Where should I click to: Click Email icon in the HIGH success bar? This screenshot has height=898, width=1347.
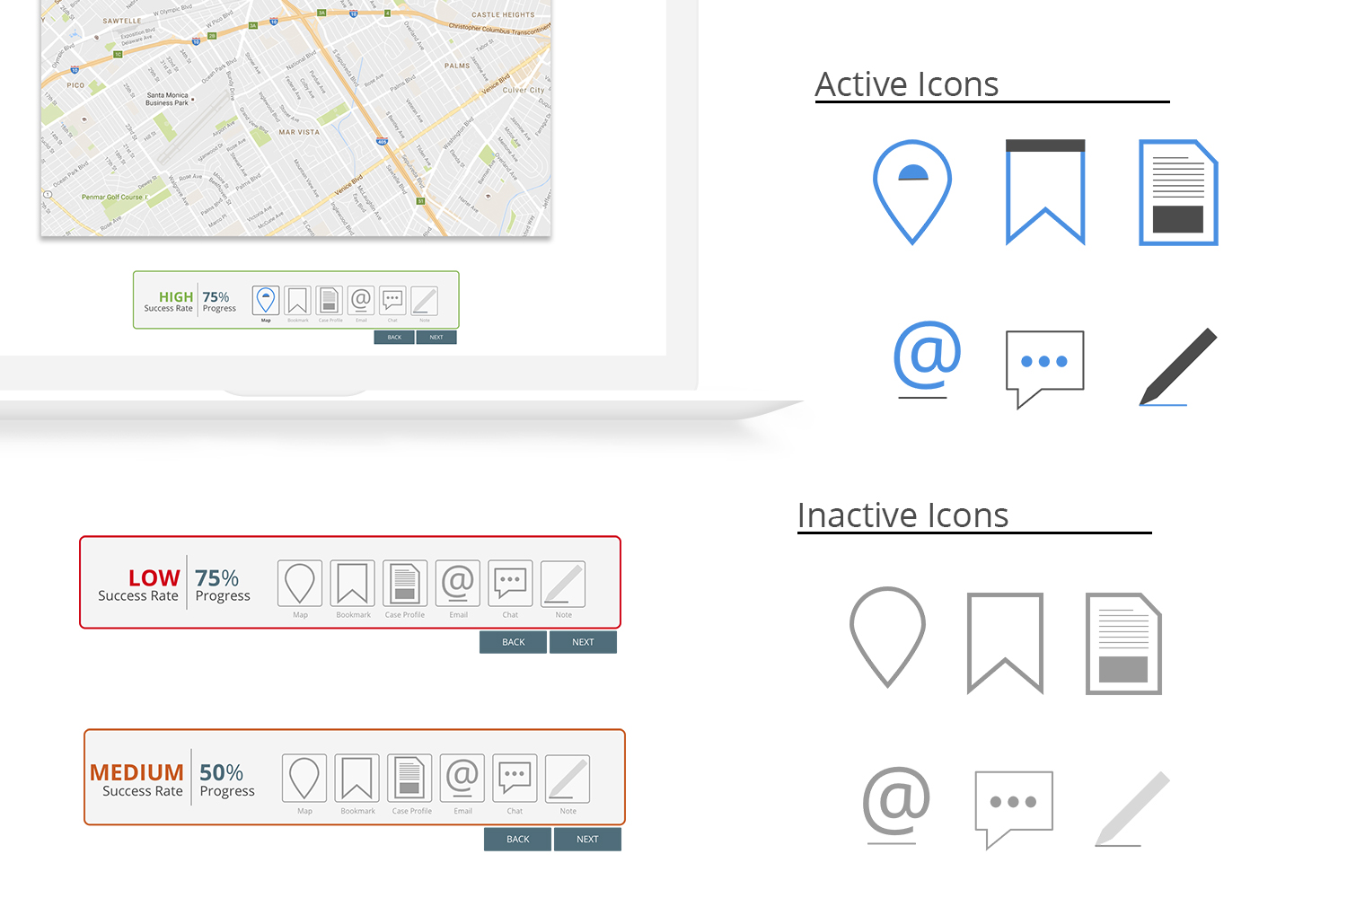click(361, 300)
